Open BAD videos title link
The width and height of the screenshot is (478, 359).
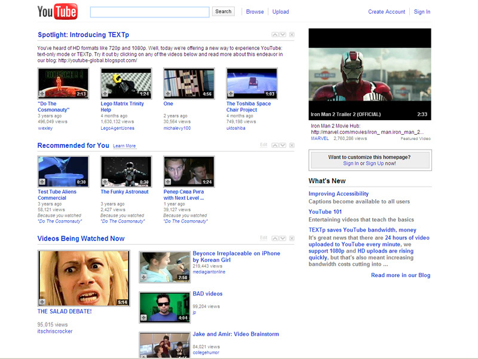point(207,294)
